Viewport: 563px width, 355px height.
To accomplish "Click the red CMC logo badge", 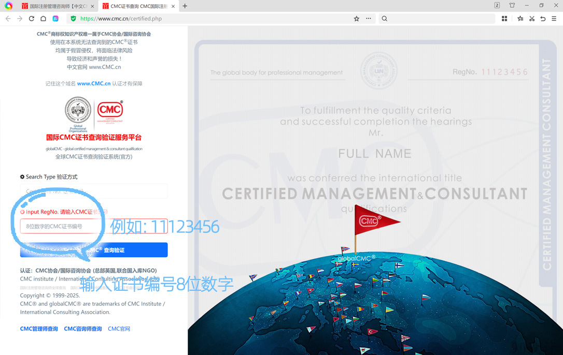I will [110, 109].
